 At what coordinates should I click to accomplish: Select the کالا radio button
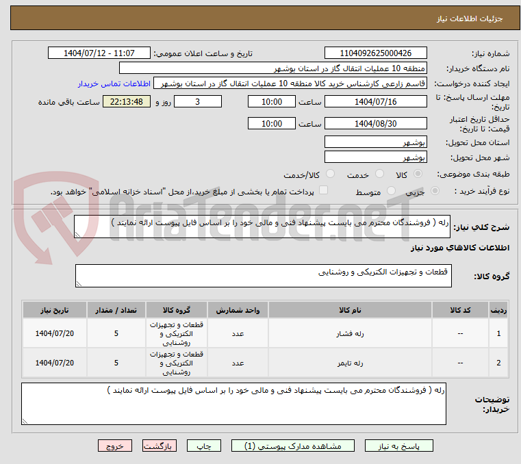pyautogui.click(x=418, y=174)
